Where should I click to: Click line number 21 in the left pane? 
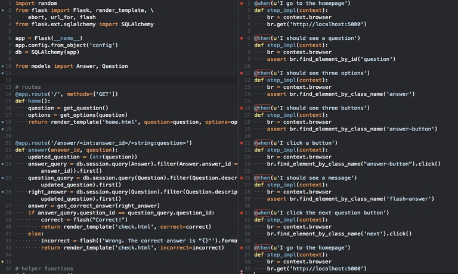(8, 143)
